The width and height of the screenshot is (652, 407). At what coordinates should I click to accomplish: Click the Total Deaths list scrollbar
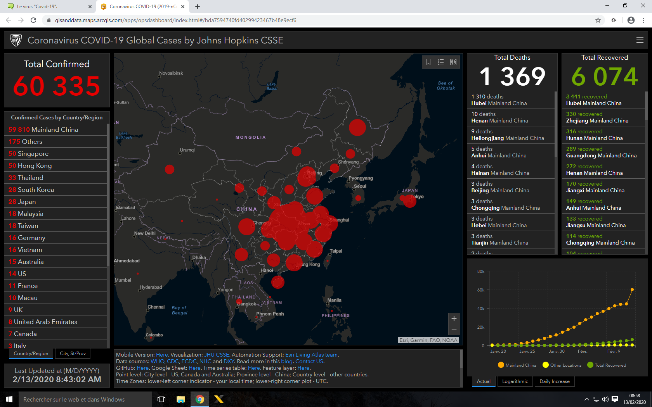tap(556, 124)
